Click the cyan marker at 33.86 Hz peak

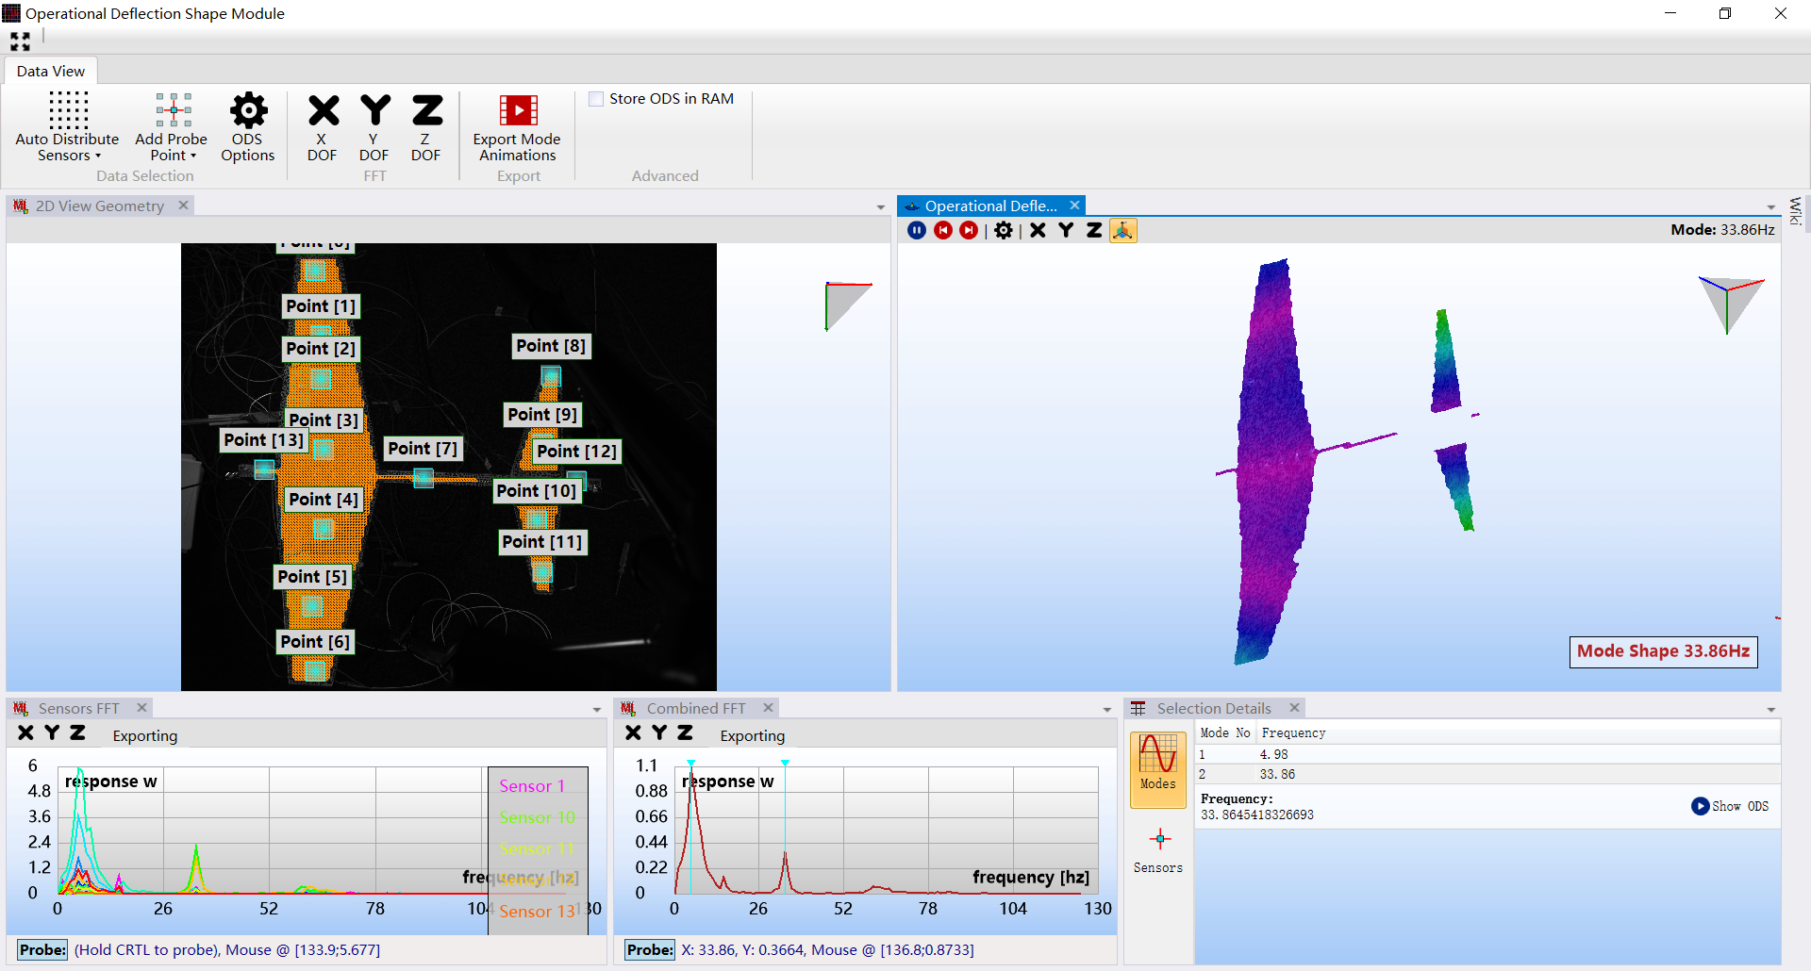pos(785,763)
